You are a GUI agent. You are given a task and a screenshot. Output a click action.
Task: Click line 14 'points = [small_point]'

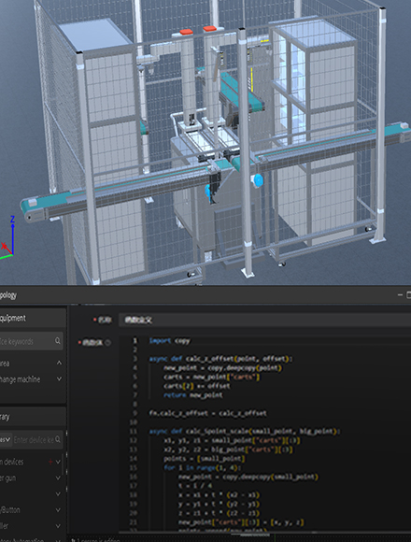(205, 458)
